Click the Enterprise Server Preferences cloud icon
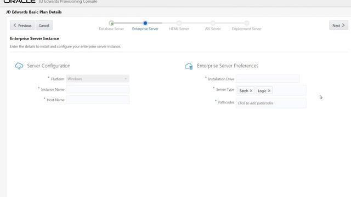The height and width of the screenshot is (197, 351). coord(189,66)
